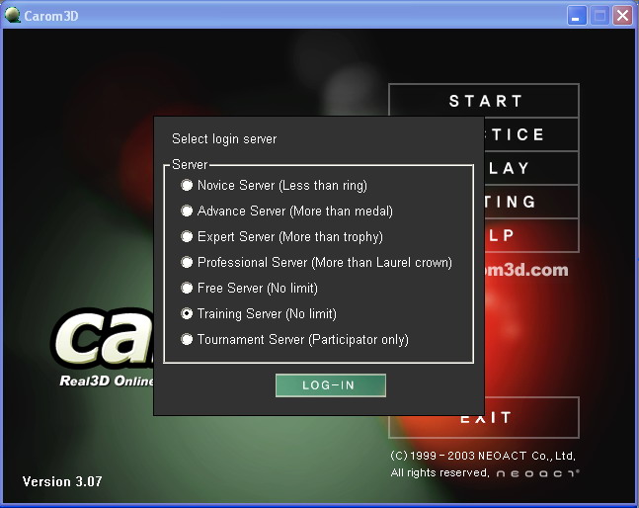Screen dimensions: 639x508
Task: Click the 'Real3D Online' tagline text
Action: click(107, 381)
